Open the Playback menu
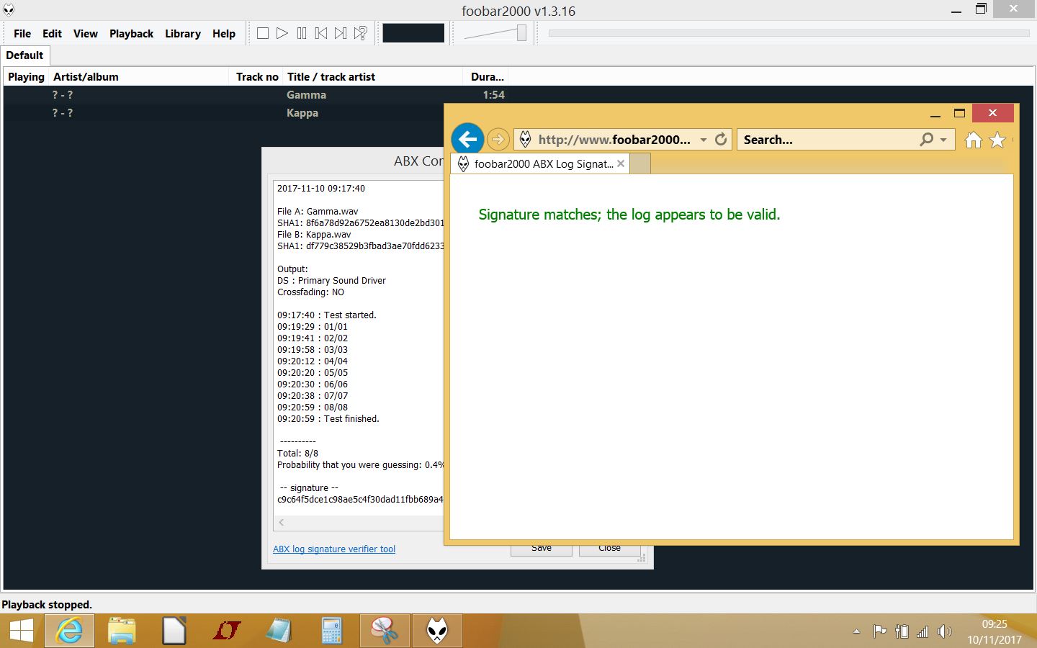1037x648 pixels. point(131,34)
